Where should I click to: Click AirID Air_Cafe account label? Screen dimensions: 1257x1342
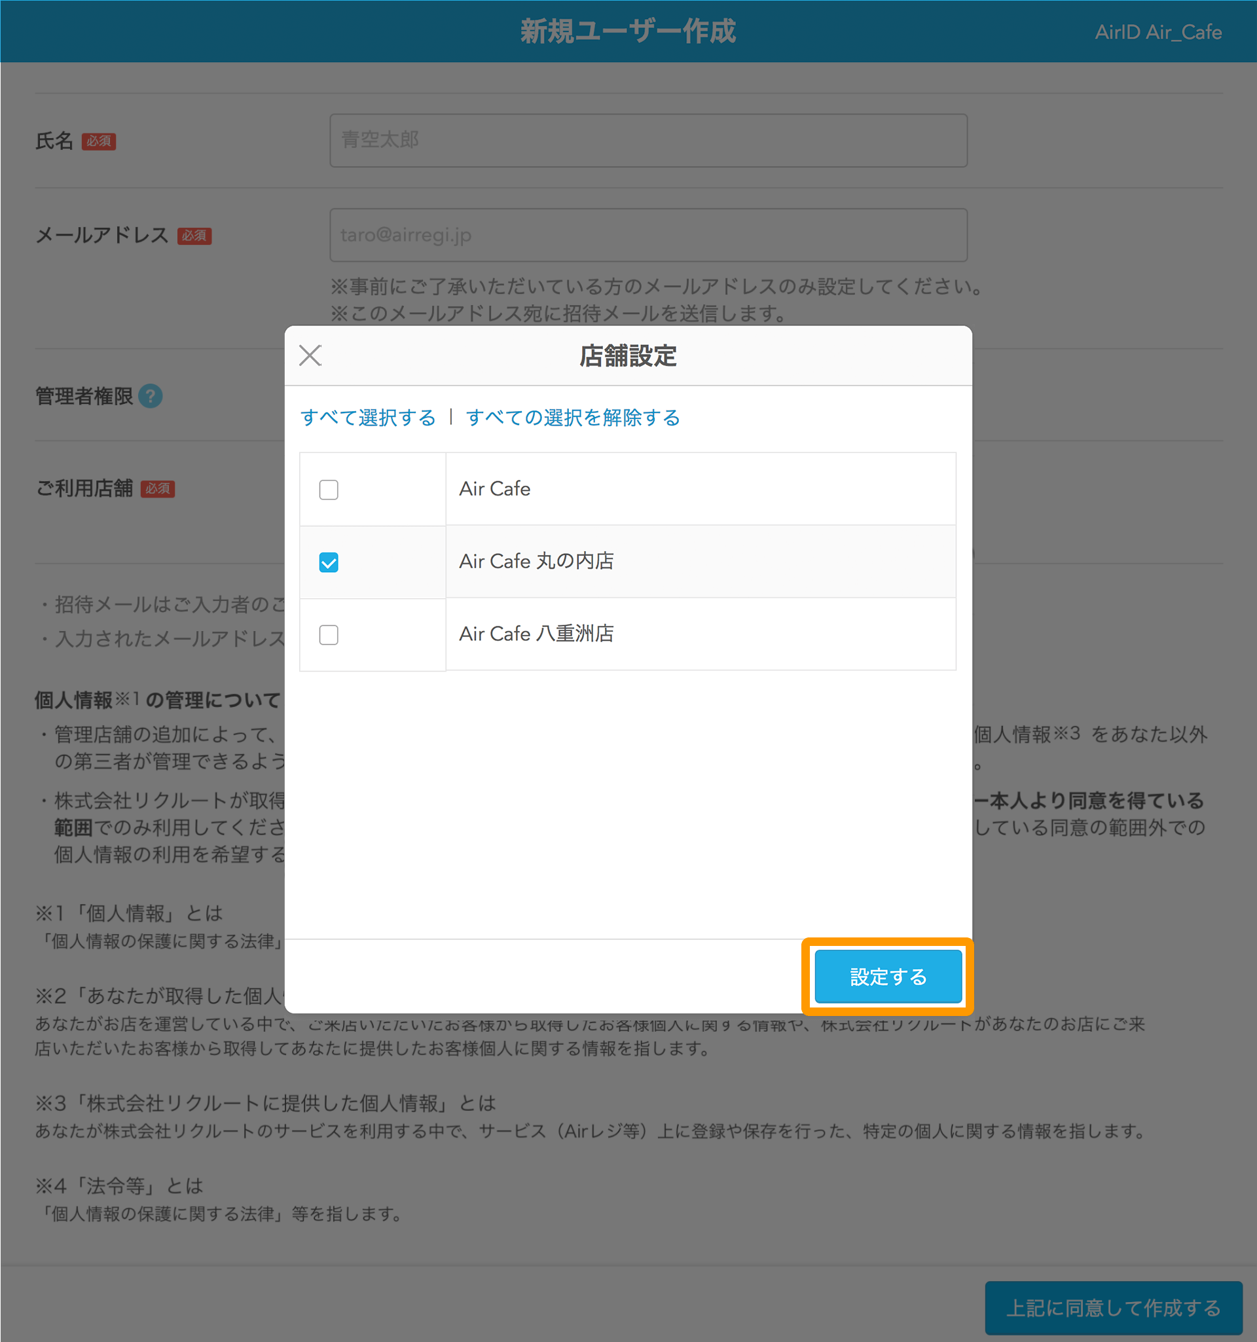coord(1157,31)
